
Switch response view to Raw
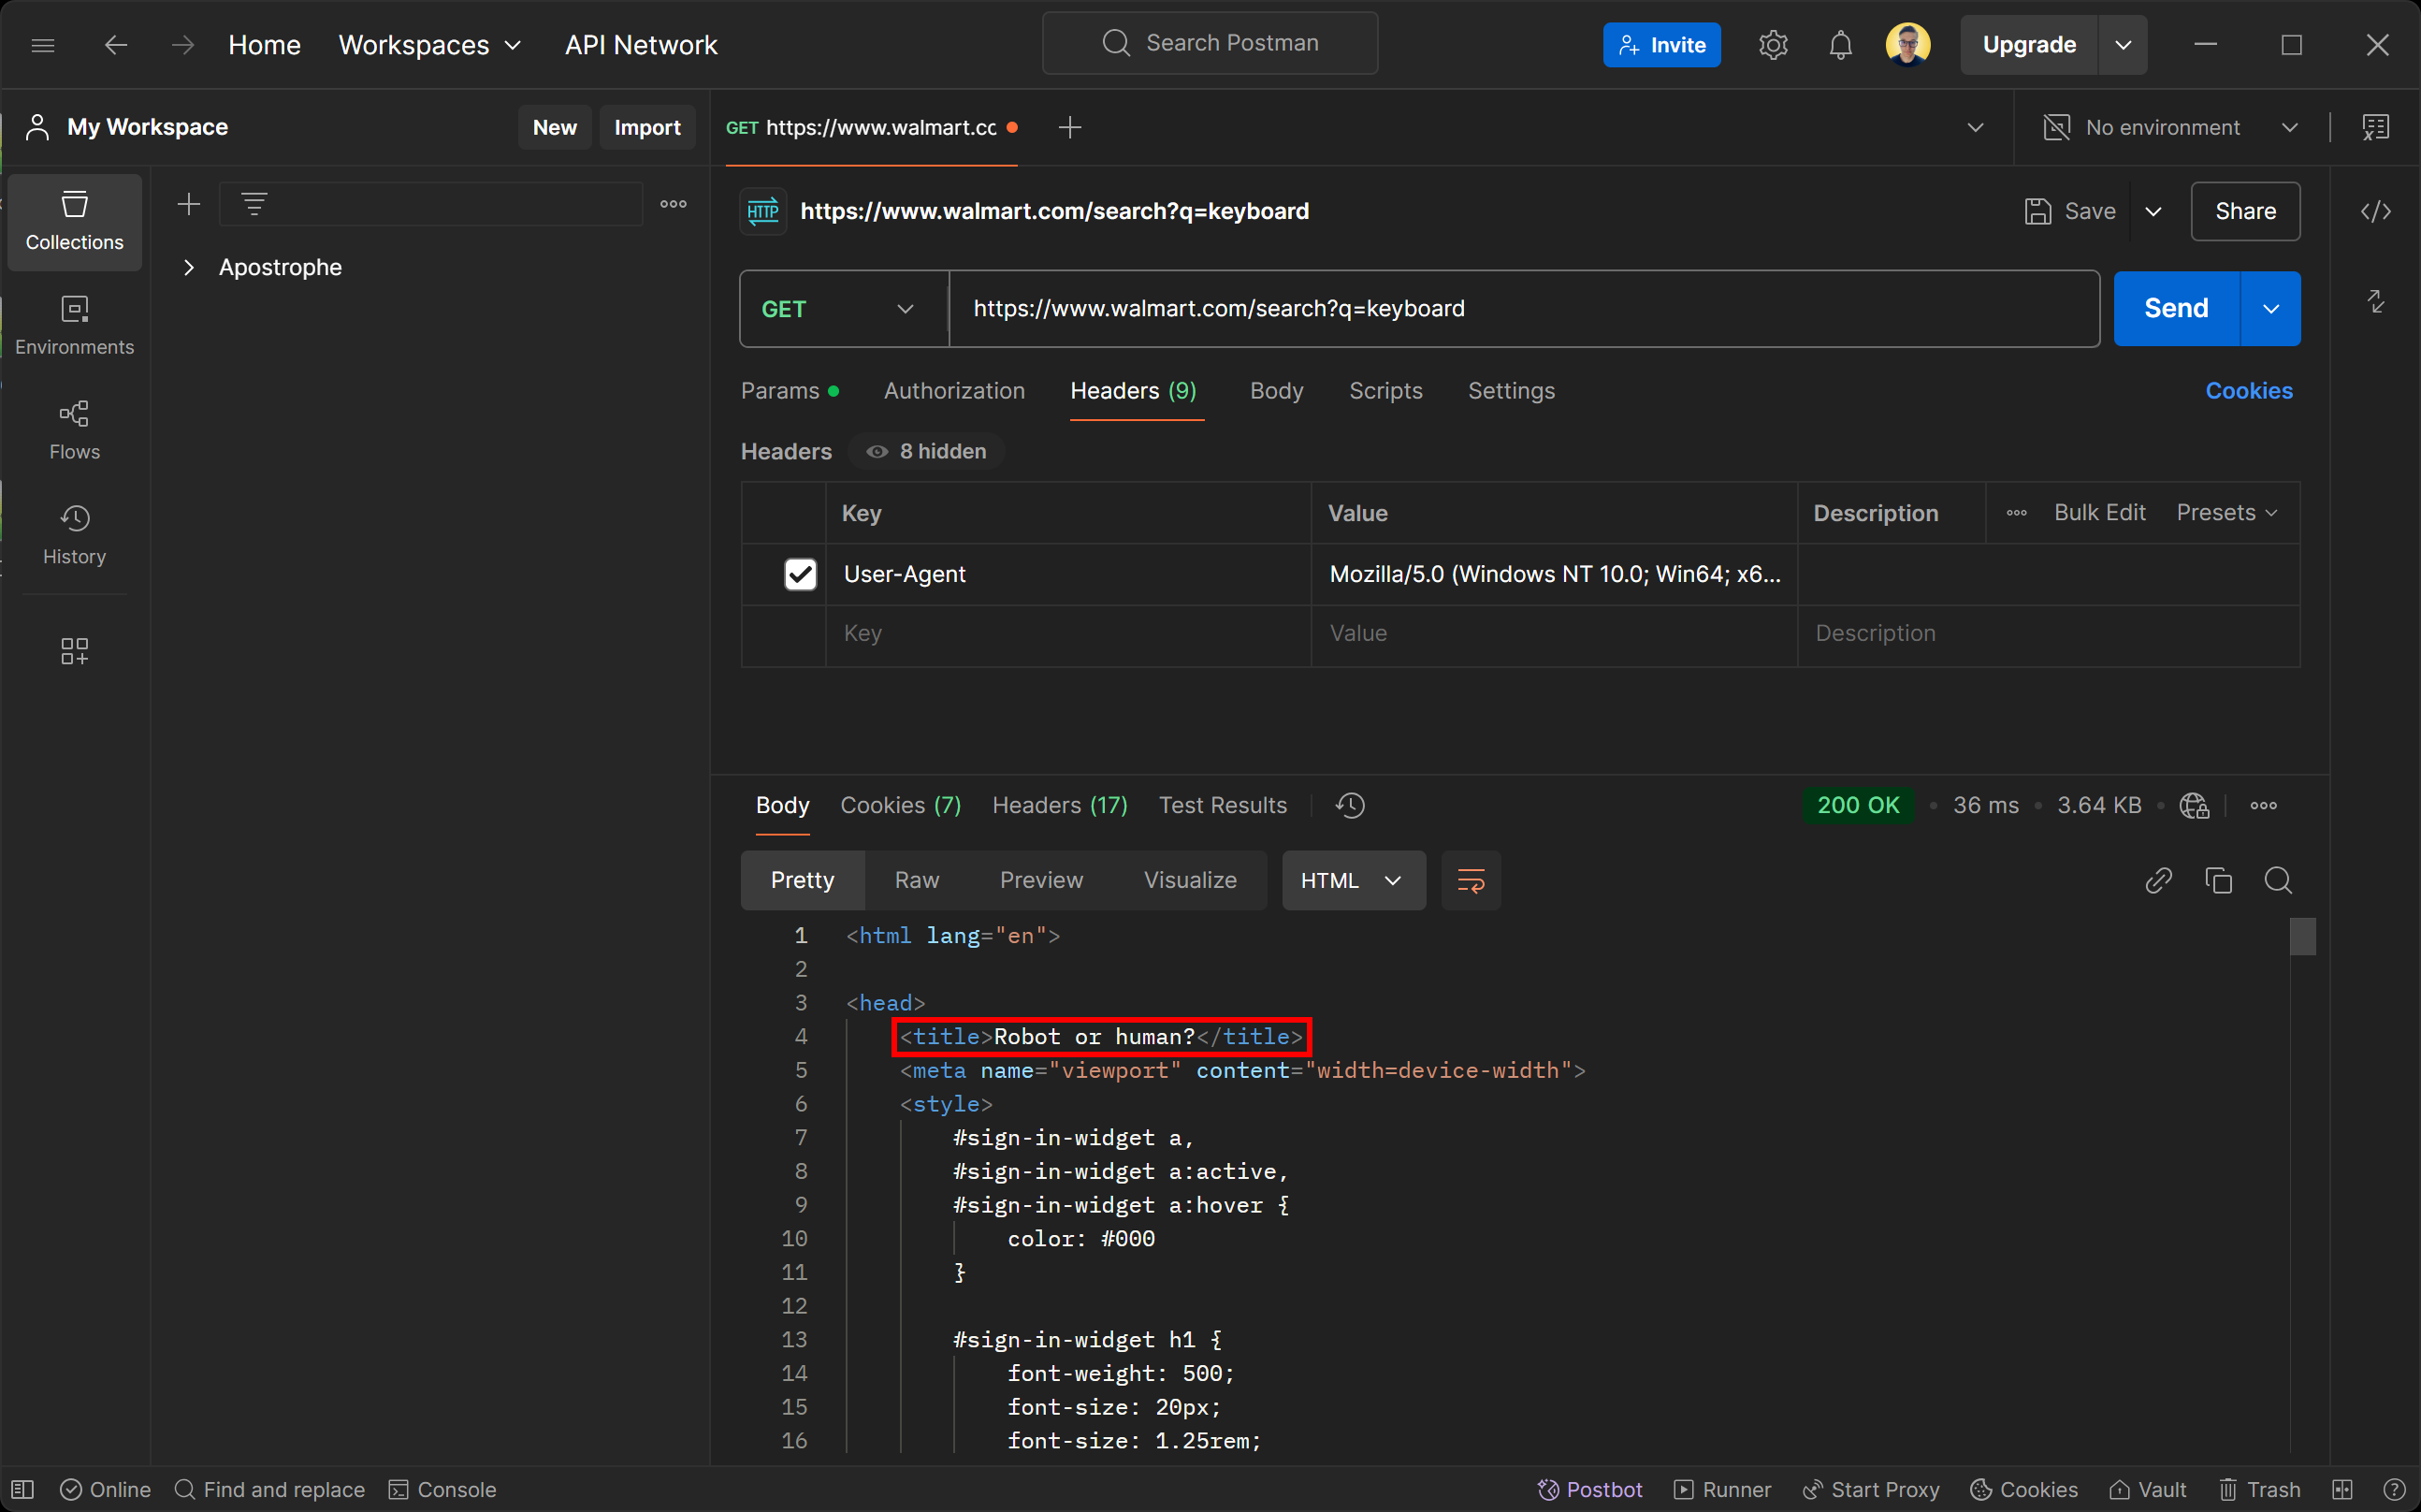click(x=916, y=880)
